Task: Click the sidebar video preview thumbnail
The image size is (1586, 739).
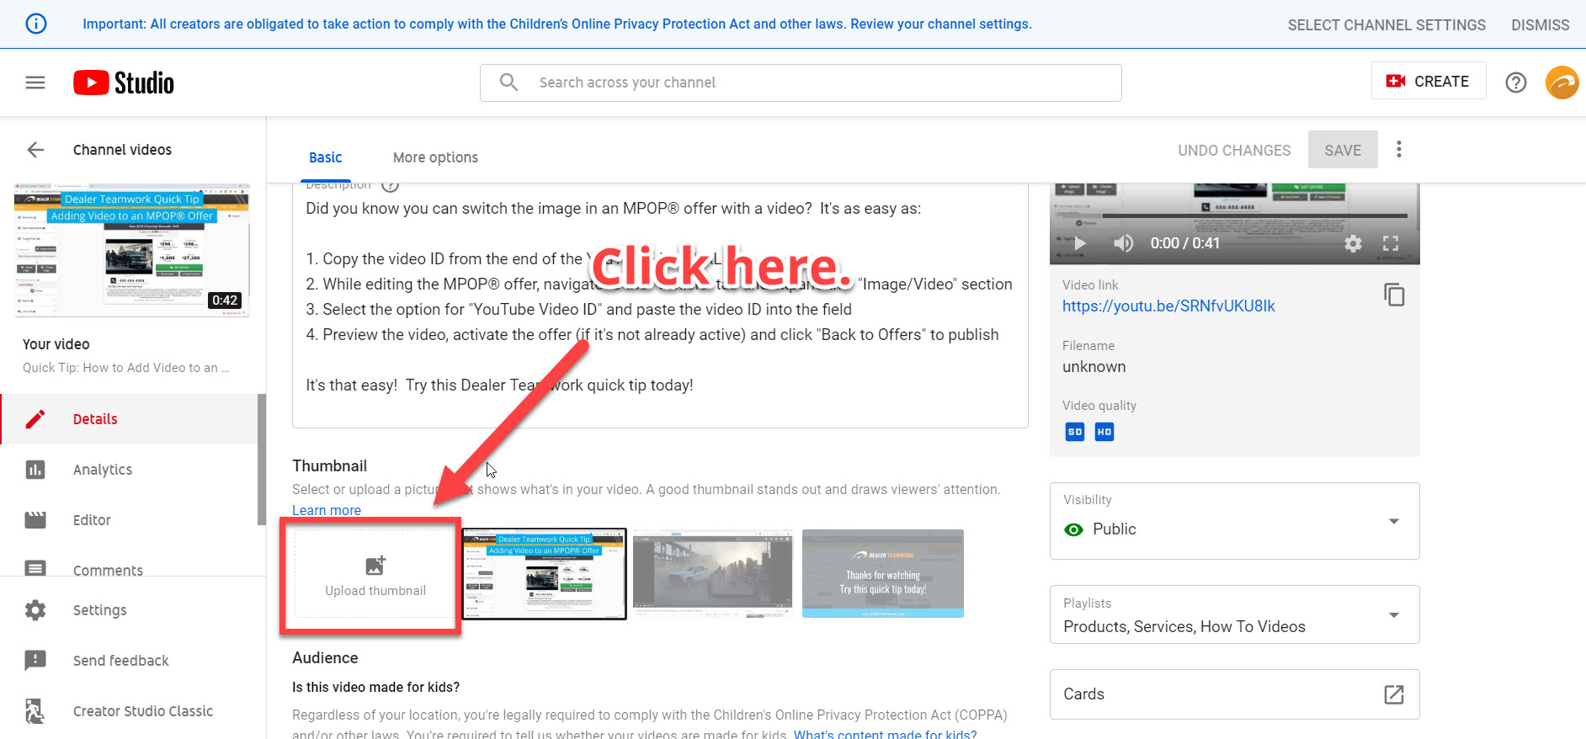Action: point(132,250)
